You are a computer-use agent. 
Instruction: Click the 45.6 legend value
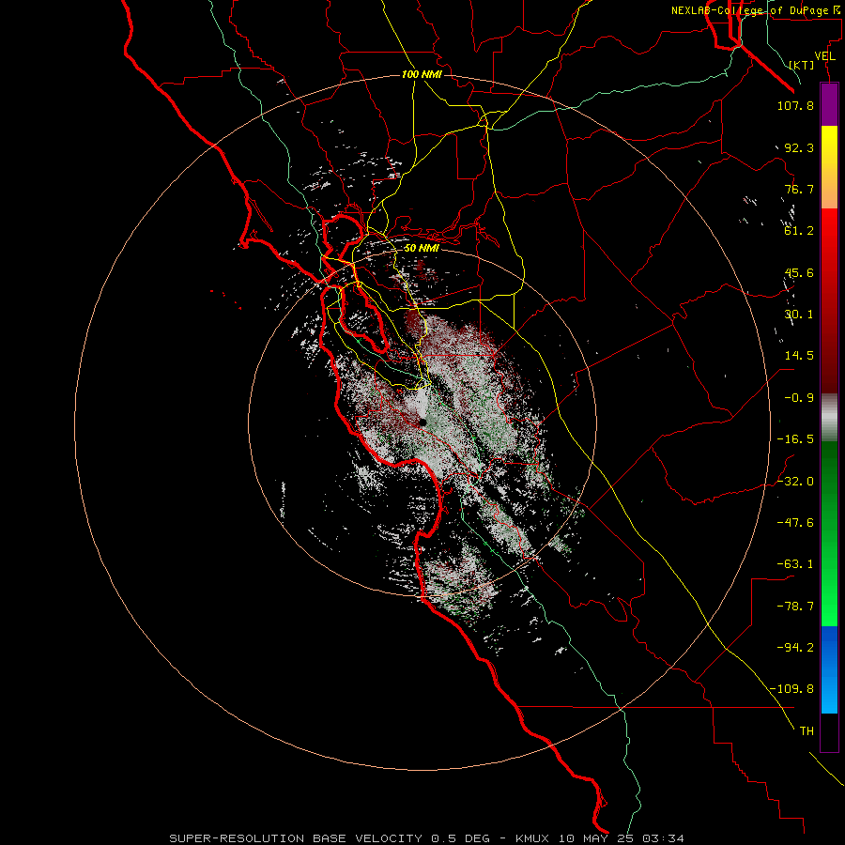799,272
